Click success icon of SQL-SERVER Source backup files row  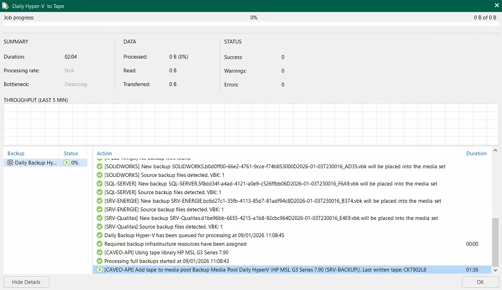coord(99,192)
